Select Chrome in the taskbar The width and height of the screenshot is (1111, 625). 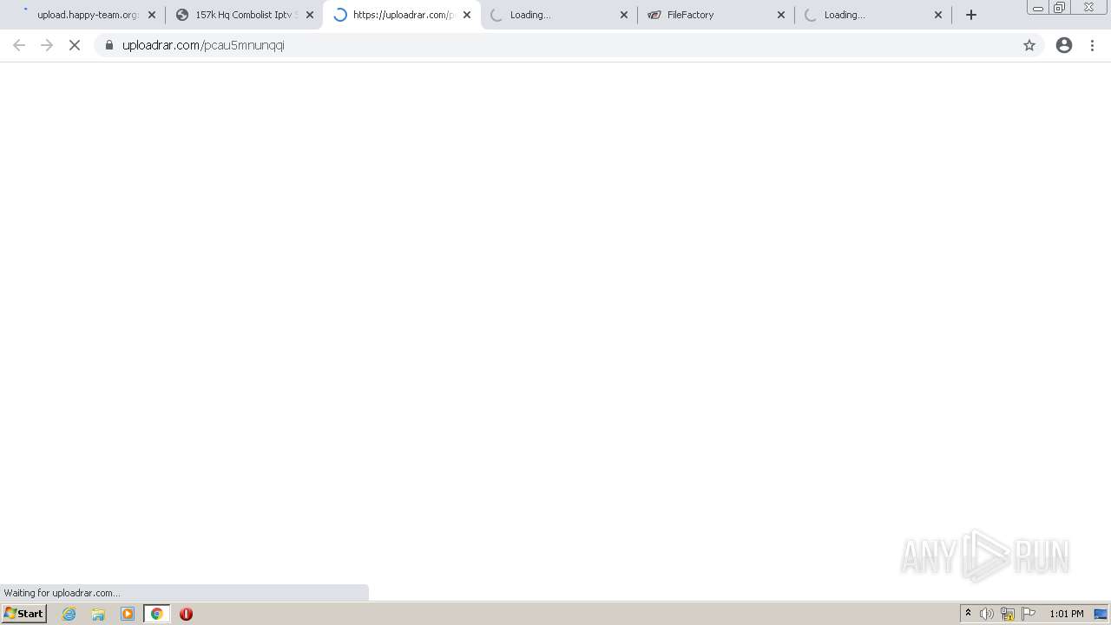click(156, 614)
